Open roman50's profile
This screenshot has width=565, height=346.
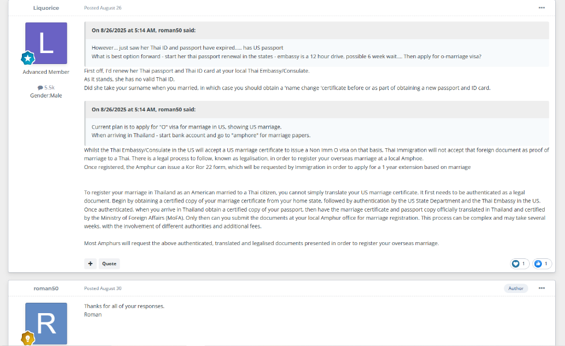pos(45,288)
